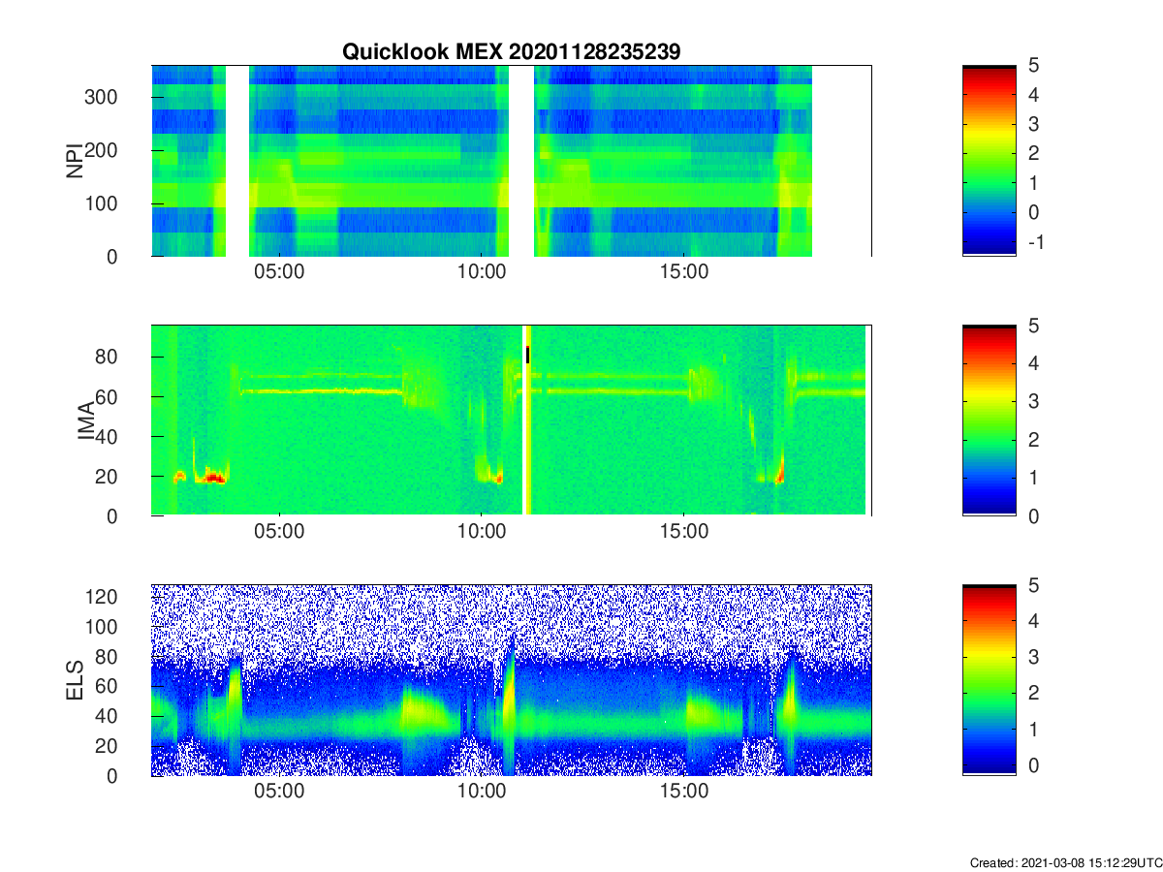Click the Created 2021-03-08 15:12:29UTC timestamp

(1066, 862)
